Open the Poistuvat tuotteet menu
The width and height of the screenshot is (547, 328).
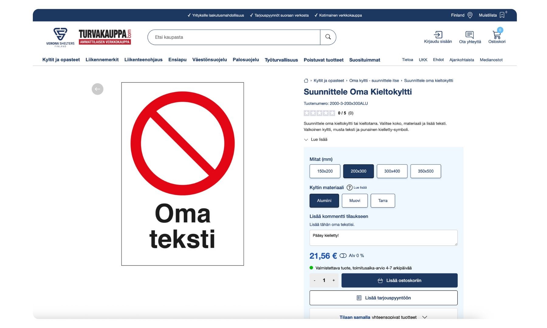(x=324, y=60)
